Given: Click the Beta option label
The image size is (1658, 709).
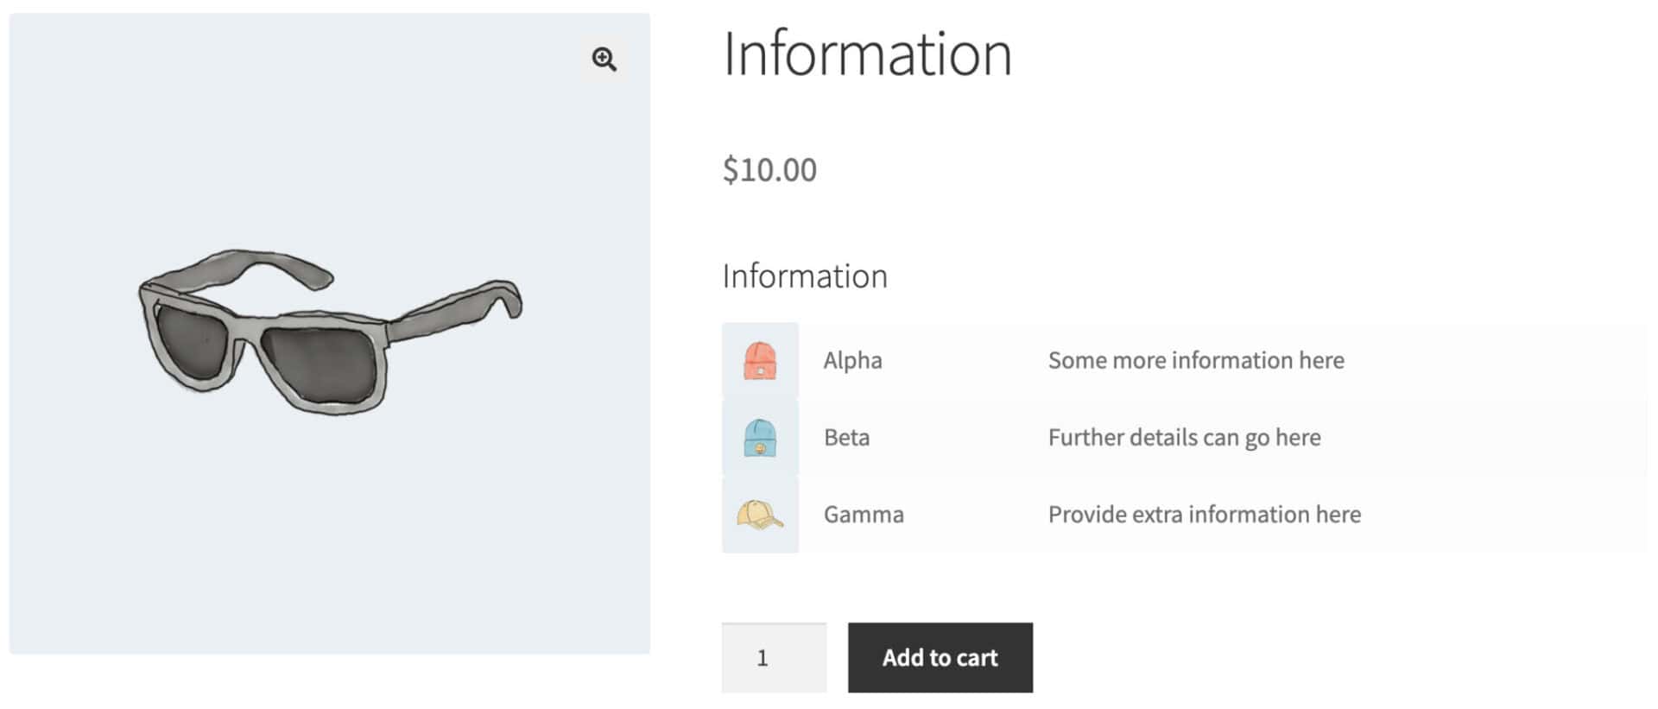Looking at the screenshot, I should pos(846,438).
